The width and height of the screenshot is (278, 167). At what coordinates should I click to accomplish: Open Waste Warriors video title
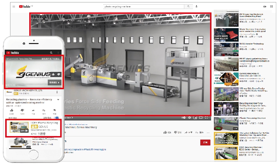point(253,30)
